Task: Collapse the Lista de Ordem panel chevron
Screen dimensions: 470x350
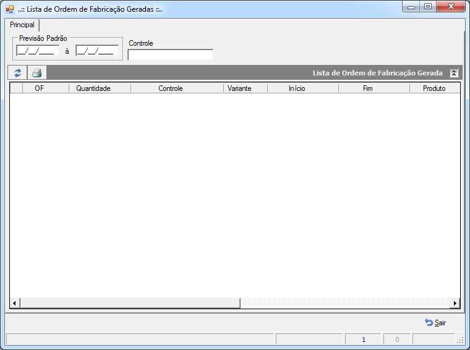Action: coord(454,73)
